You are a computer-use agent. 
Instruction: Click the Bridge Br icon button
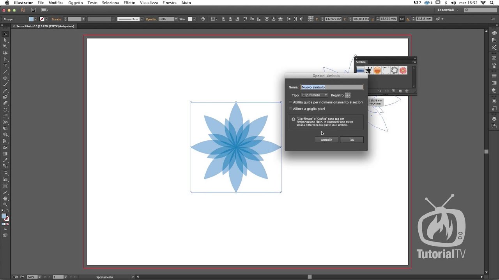[33, 10]
